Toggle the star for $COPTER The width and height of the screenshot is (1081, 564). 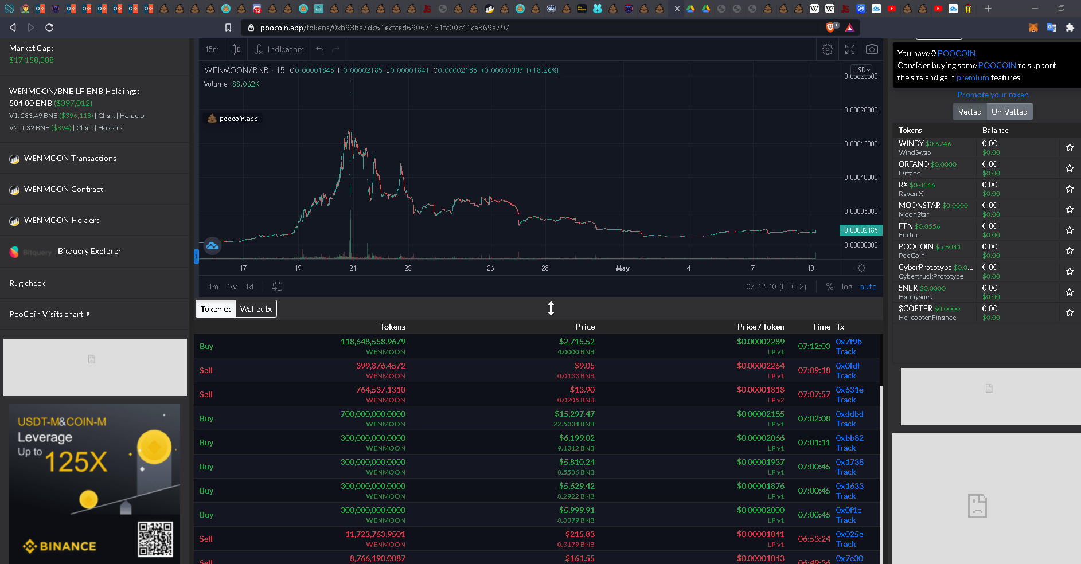click(x=1070, y=313)
